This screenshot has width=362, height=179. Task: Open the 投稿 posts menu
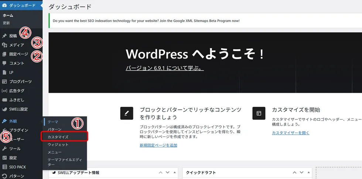point(13,36)
